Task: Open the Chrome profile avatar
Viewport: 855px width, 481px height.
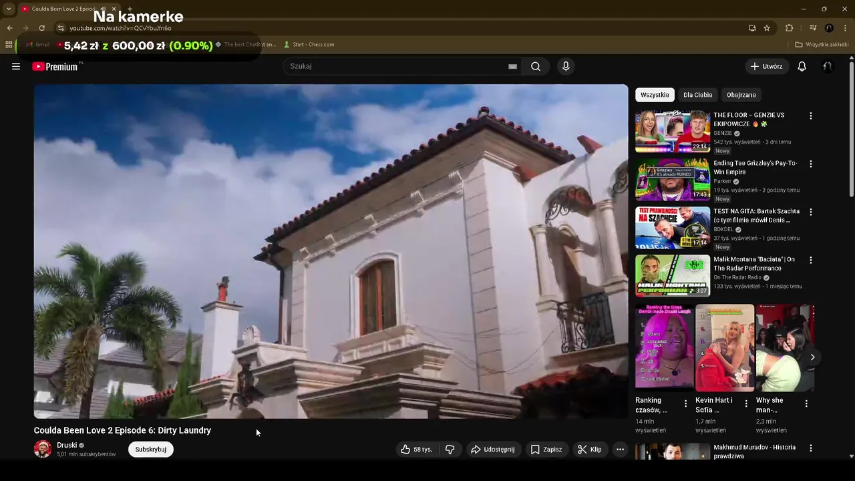Action: click(x=829, y=28)
